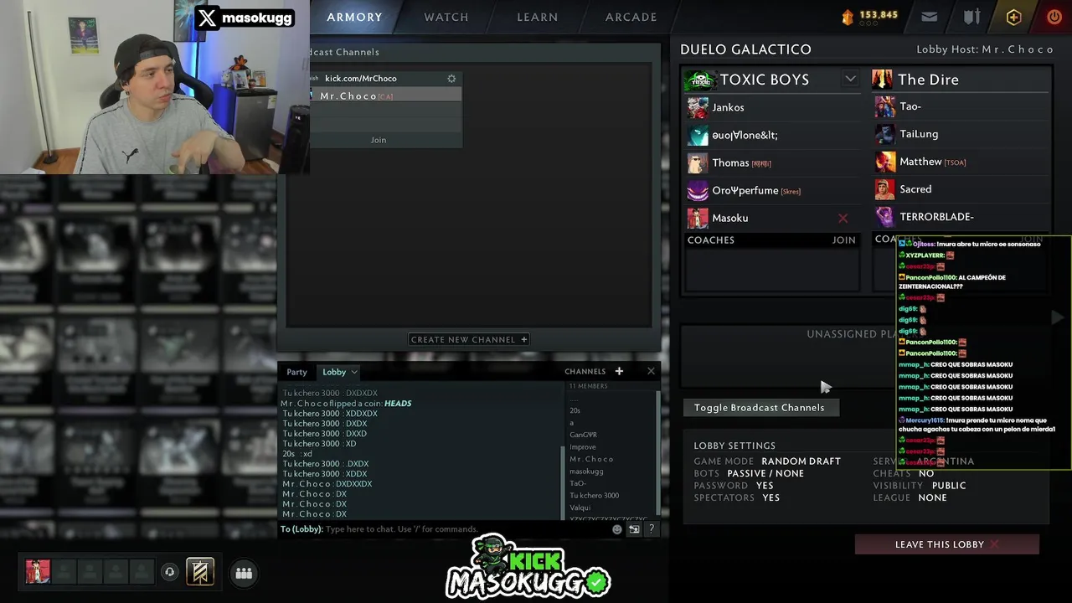Screen dimensions: 1072x603
Task: Click CREATE NEW CHANNEL button
Action: [x=469, y=339]
